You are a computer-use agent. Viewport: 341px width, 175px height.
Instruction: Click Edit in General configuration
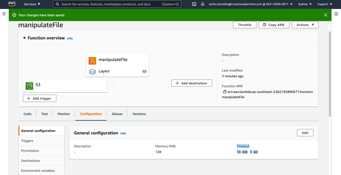[x=305, y=133]
